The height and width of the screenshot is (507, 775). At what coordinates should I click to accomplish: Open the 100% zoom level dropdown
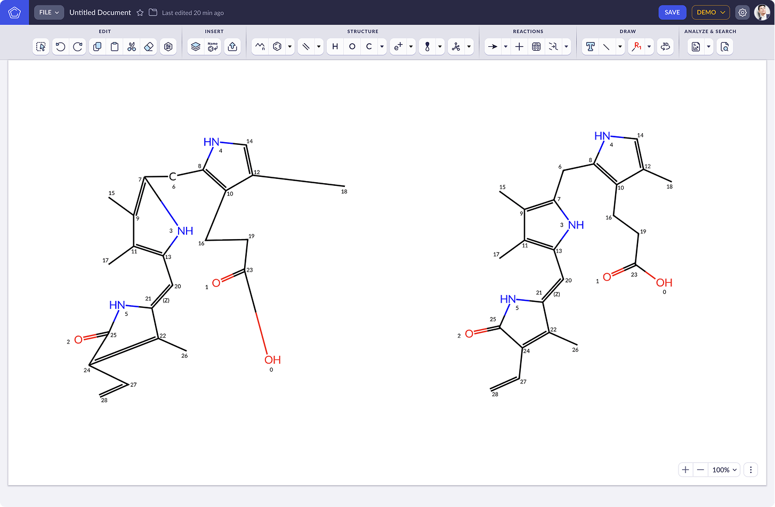click(724, 470)
